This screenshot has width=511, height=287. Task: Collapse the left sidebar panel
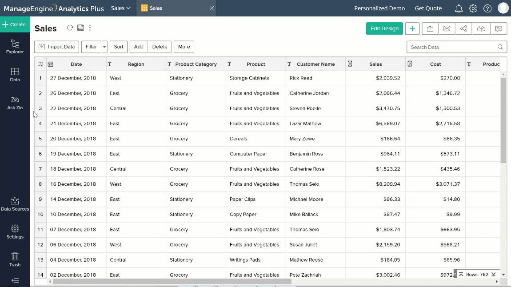(x=15, y=280)
